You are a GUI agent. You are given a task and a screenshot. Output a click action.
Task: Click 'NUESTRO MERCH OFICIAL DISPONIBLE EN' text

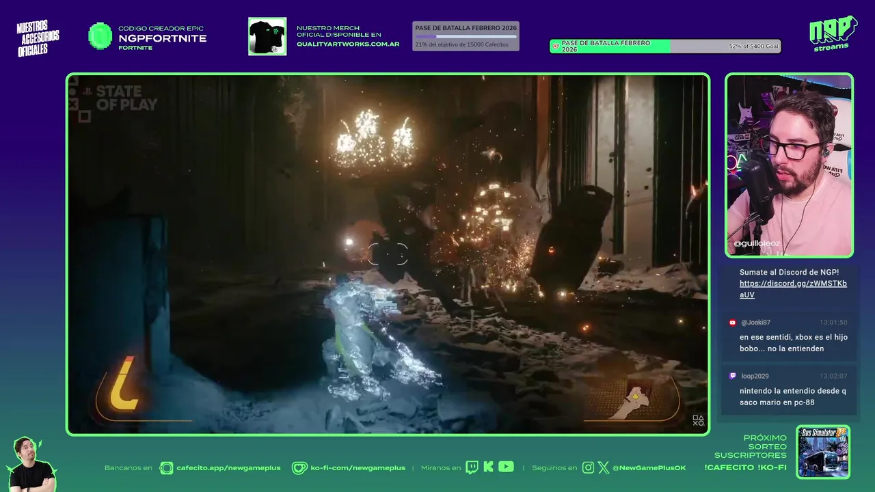pyautogui.click(x=339, y=31)
